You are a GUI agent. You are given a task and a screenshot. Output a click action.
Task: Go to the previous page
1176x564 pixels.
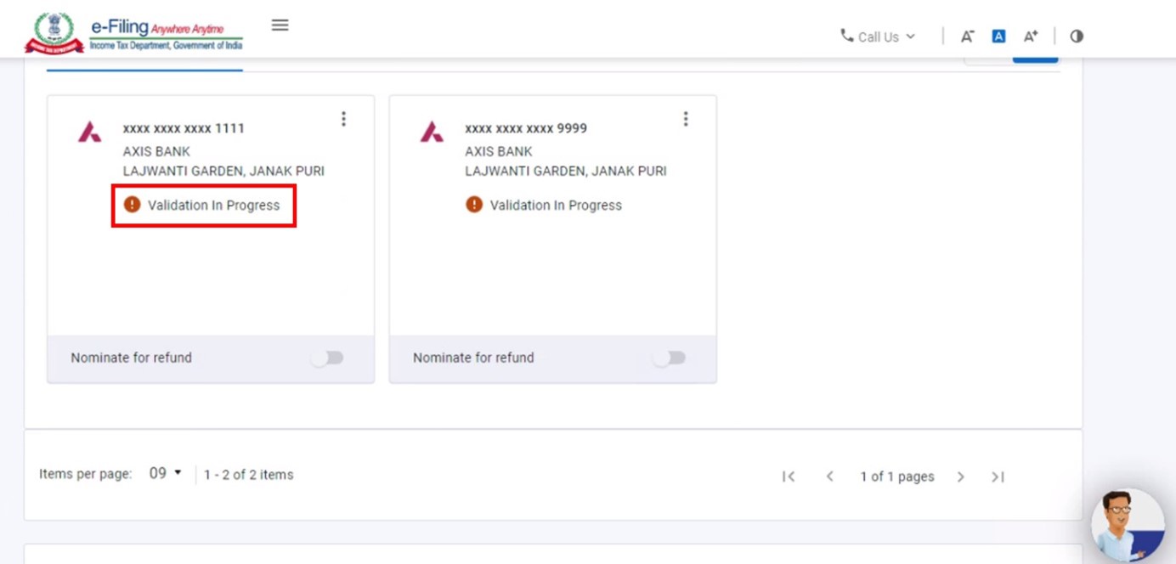click(830, 477)
